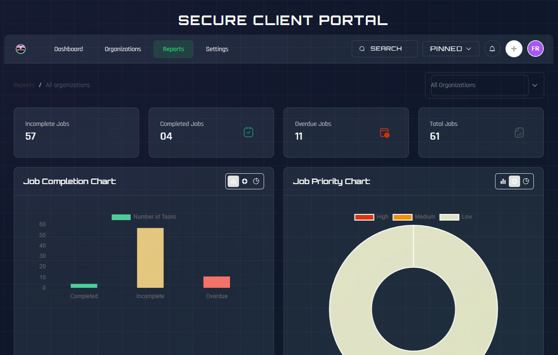Expand the All Organizations selector chevron
Screen dimensions: 558x355
pyautogui.click(x=535, y=85)
